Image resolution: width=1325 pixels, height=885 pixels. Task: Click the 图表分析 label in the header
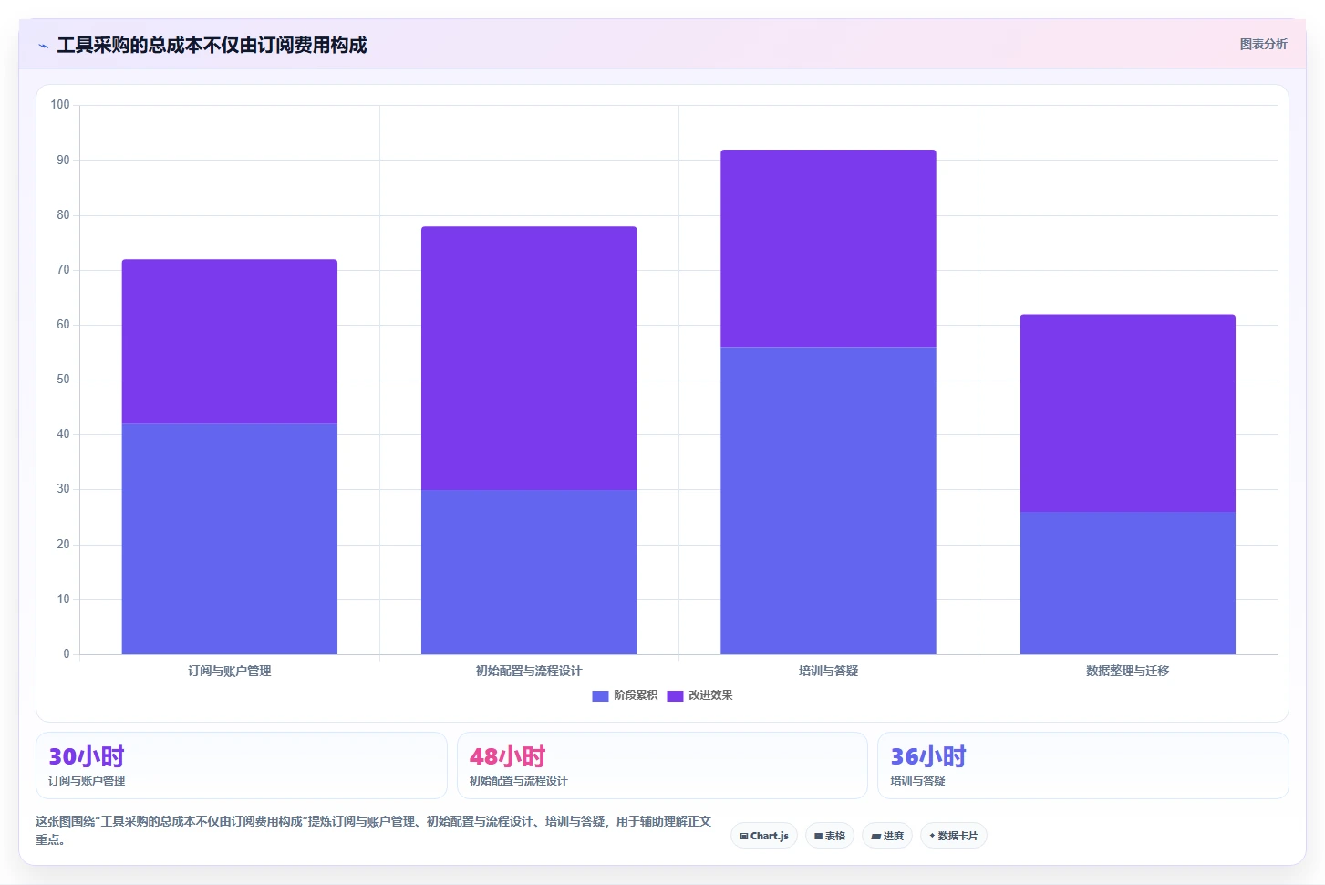[x=1263, y=44]
